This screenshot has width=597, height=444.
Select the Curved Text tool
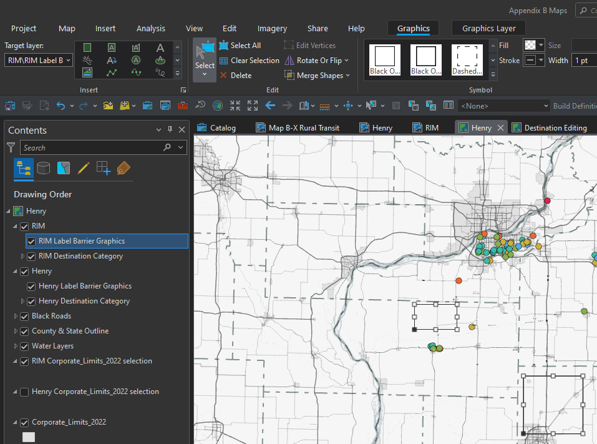[x=87, y=60]
